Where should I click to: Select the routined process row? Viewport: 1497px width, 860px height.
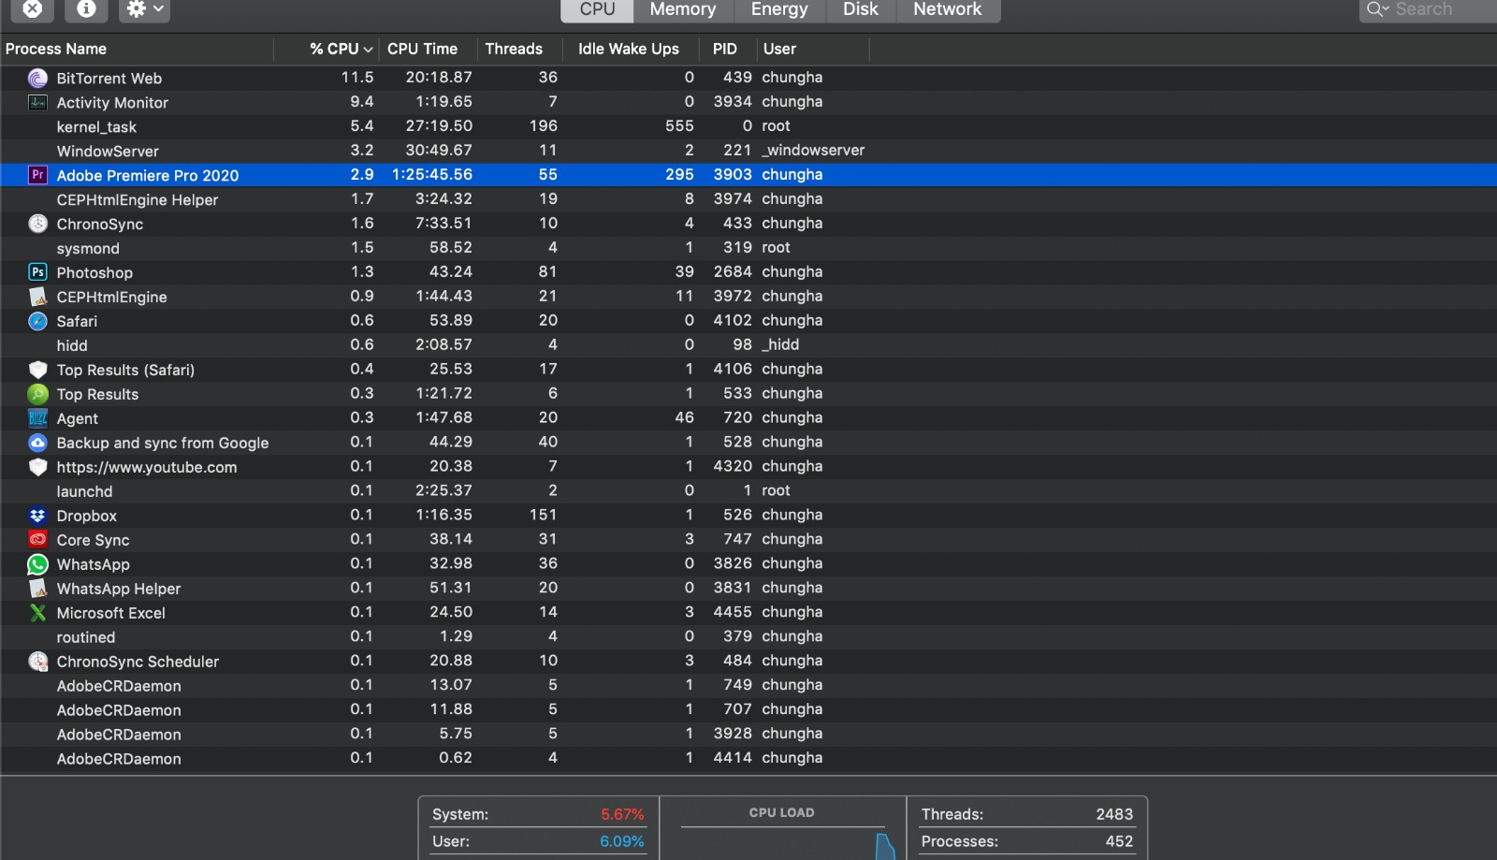pos(748,637)
